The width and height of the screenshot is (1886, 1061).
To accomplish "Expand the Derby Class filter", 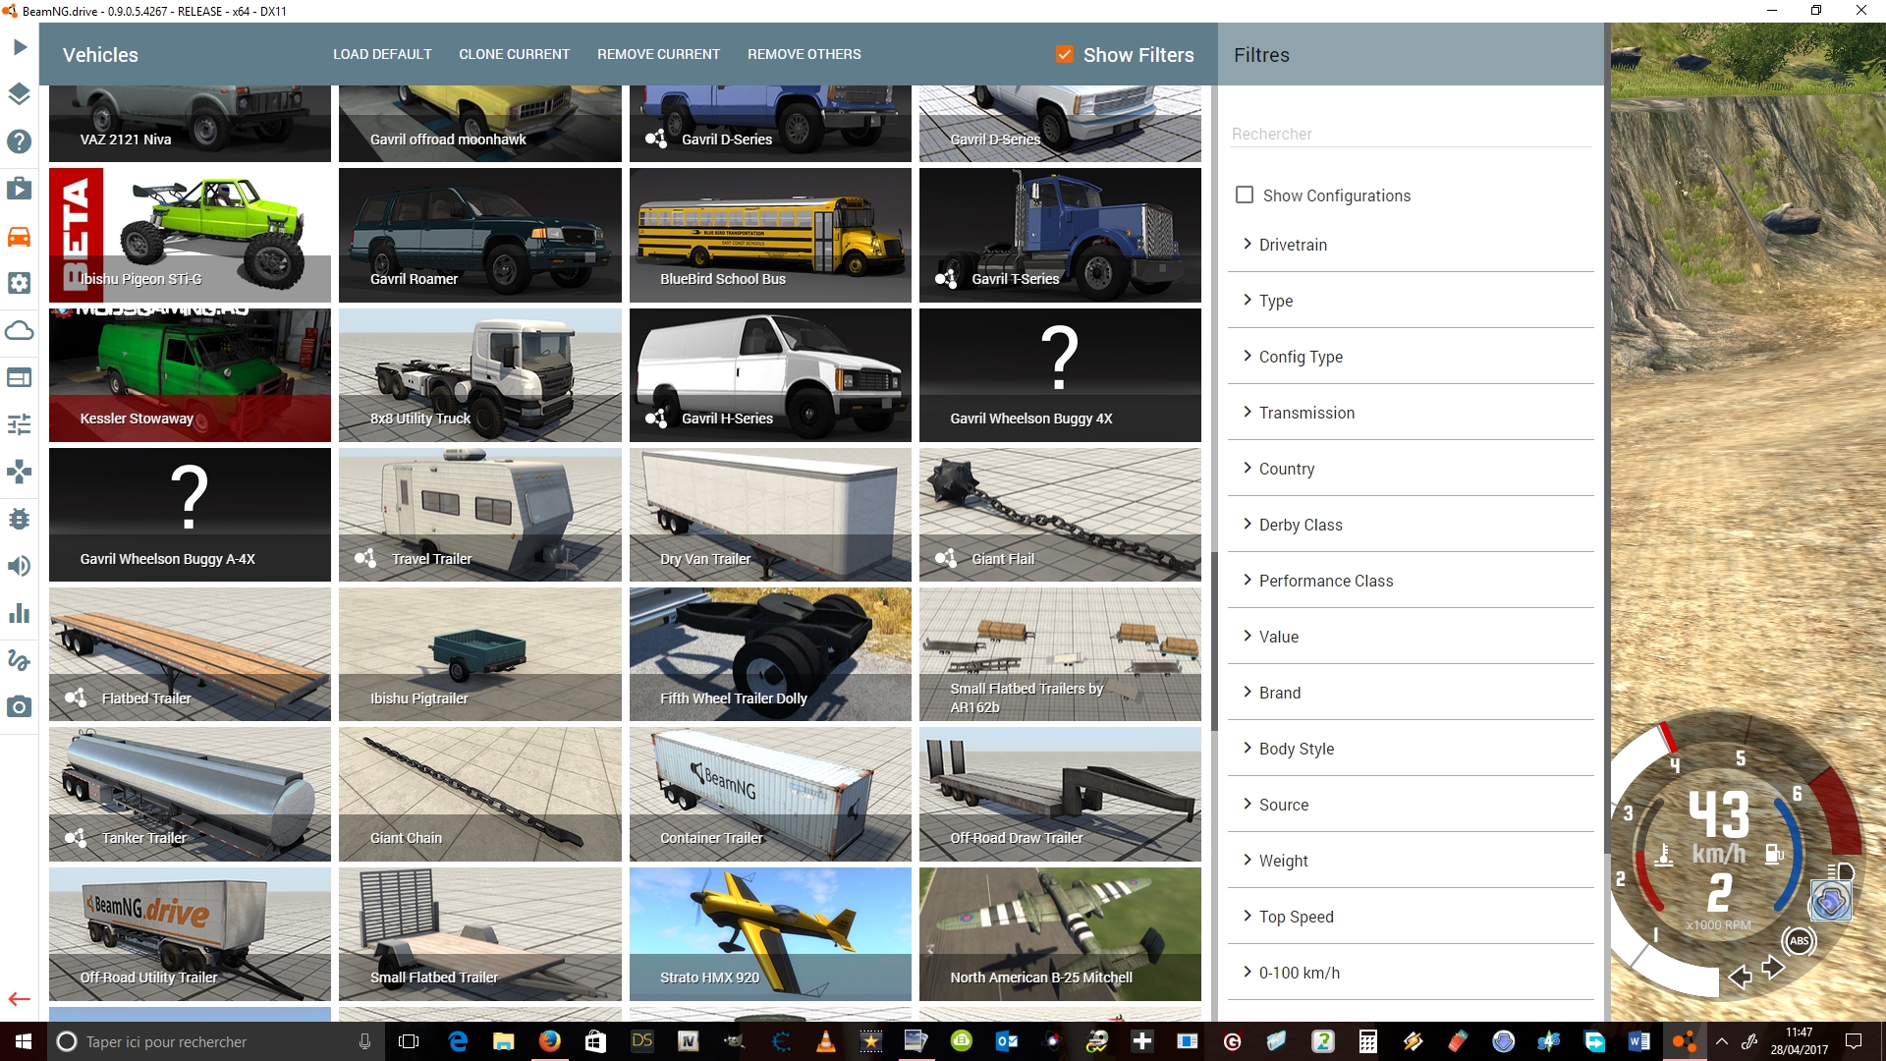I will [1411, 525].
